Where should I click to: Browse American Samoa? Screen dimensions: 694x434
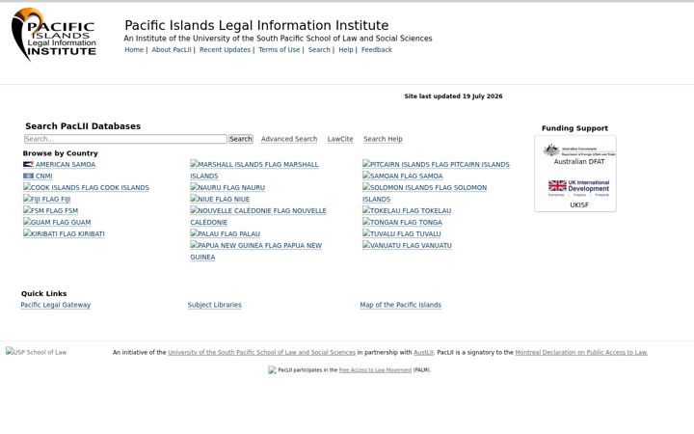(x=66, y=164)
